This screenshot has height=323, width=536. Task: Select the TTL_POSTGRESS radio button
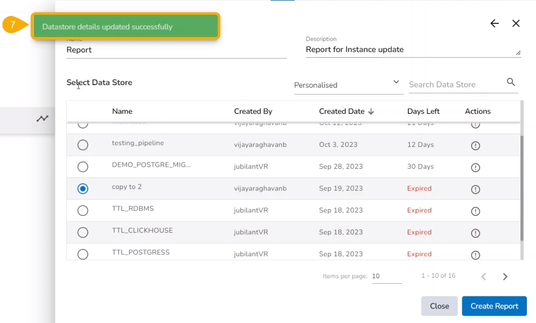tap(83, 254)
